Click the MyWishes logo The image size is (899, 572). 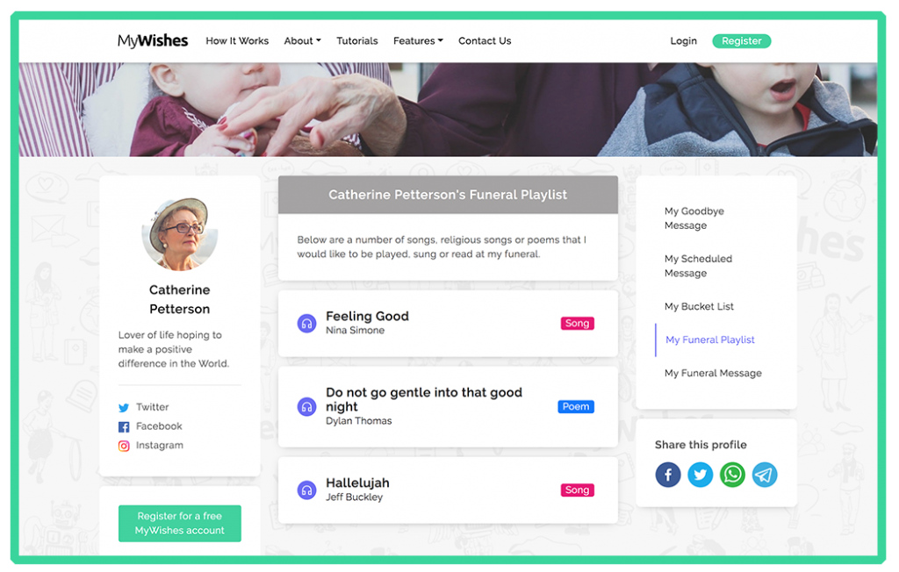pyautogui.click(x=153, y=40)
